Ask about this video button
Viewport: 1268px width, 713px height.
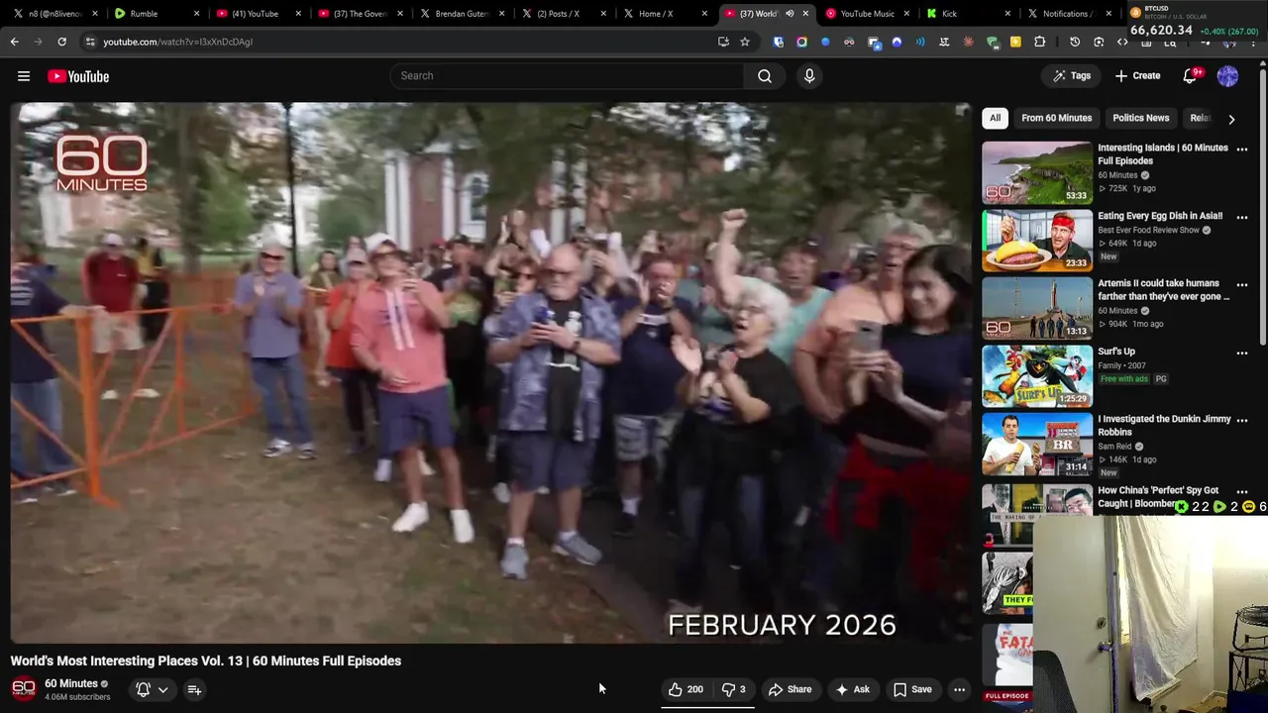pyautogui.click(x=852, y=689)
